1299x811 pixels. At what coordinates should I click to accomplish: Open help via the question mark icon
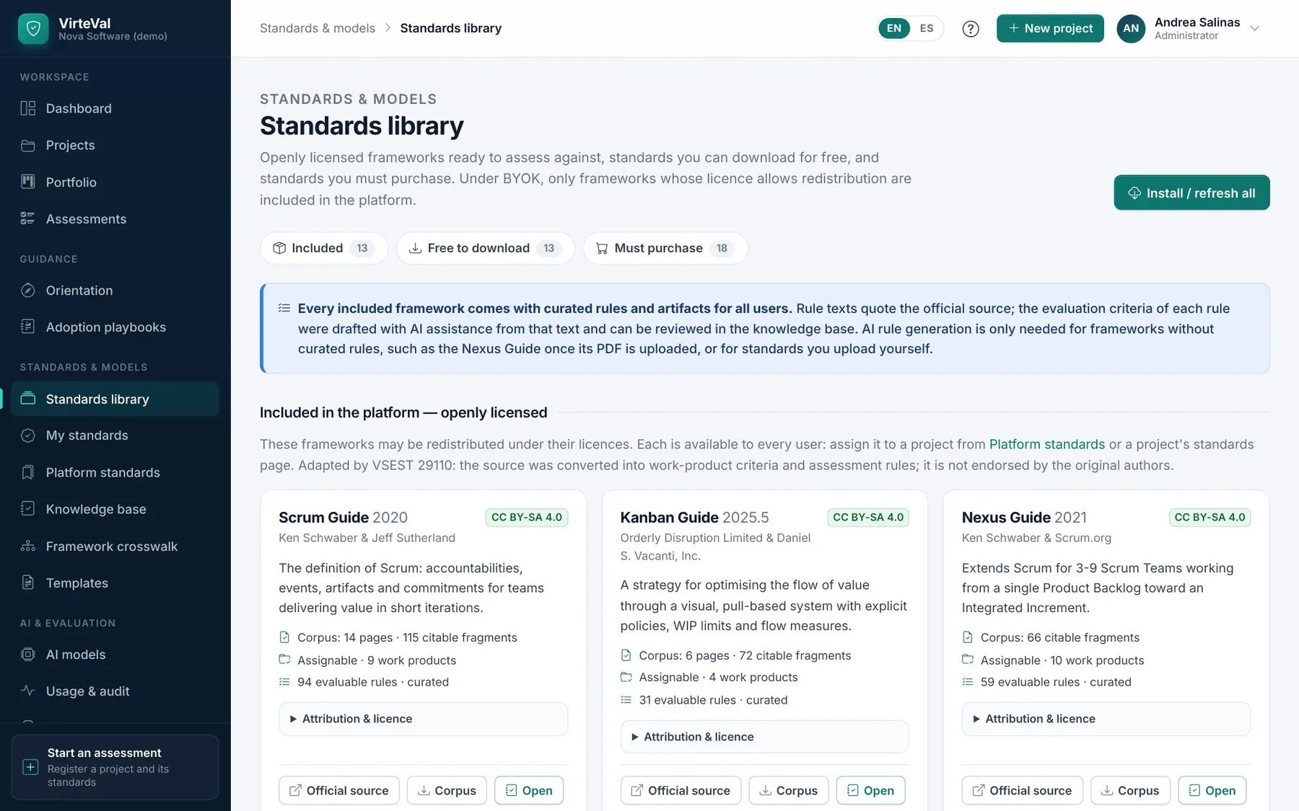(x=971, y=29)
